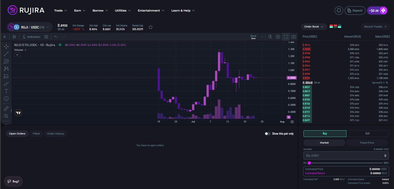394x189 pixels.
Task: Open the emoji icons tool
Action: 6,98
